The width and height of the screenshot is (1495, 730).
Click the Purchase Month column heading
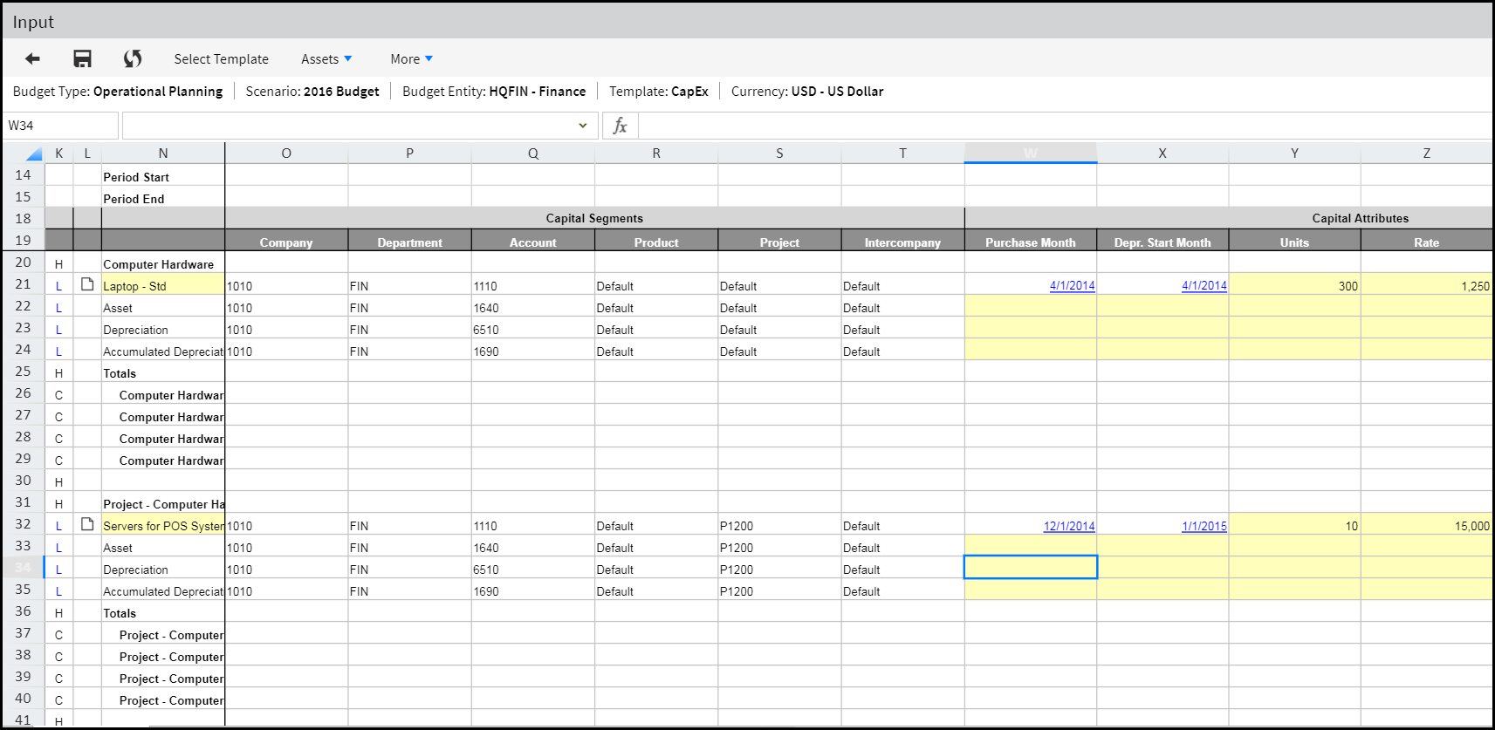point(1031,242)
